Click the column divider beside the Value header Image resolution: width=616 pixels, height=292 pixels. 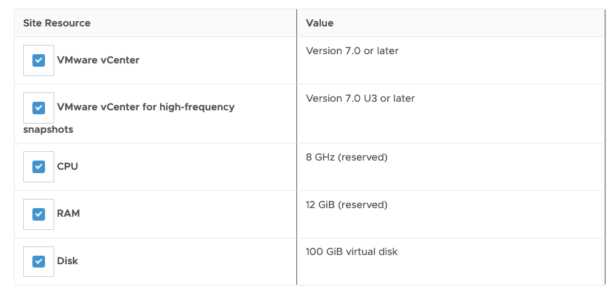tap(296, 23)
